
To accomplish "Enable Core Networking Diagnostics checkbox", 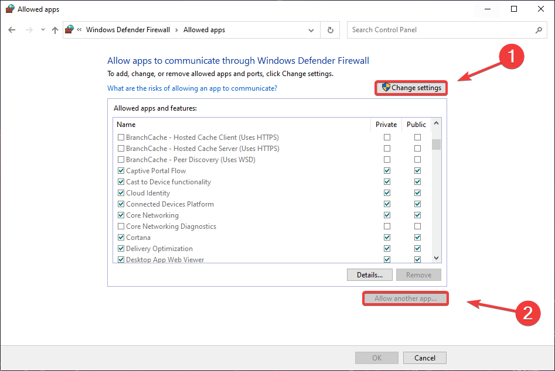I will (x=121, y=226).
